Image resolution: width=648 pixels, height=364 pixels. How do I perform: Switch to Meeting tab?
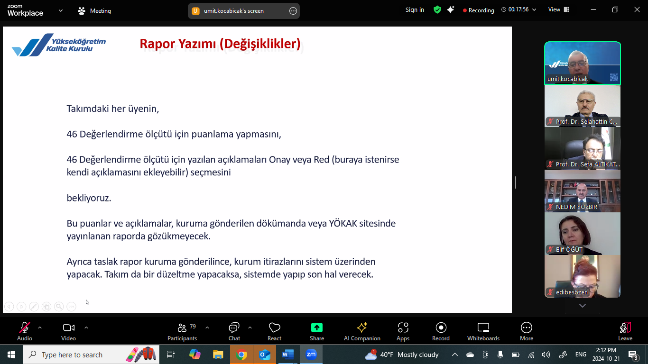(94, 10)
